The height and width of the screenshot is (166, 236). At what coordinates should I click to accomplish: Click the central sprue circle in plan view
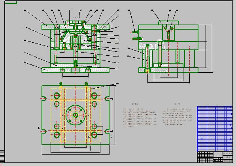point(76,115)
